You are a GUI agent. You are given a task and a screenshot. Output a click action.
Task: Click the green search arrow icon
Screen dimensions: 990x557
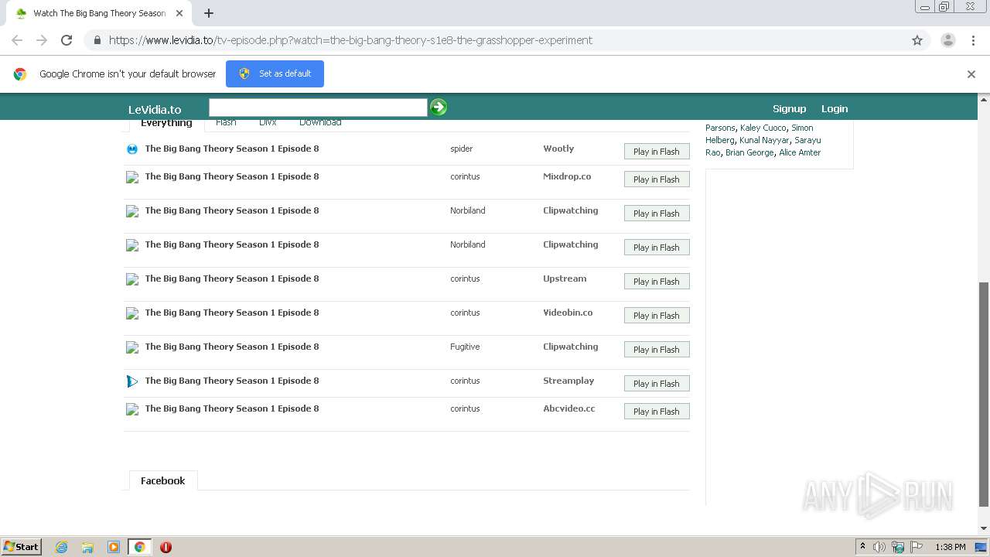tap(439, 108)
